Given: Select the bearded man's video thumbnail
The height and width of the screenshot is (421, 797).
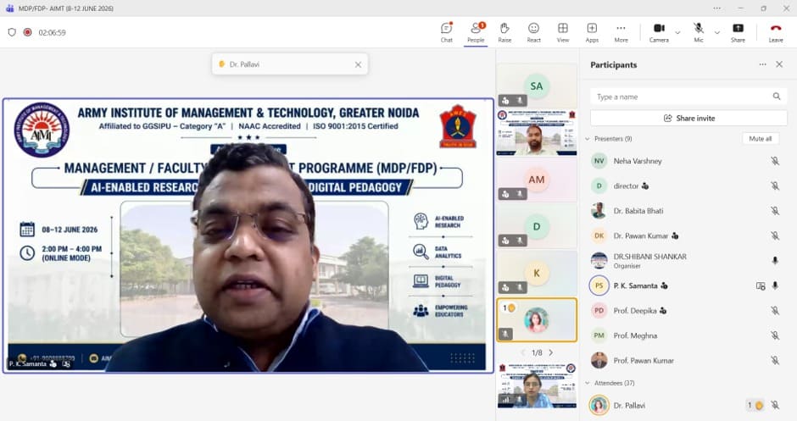Looking at the screenshot, I should coord(537,132).
